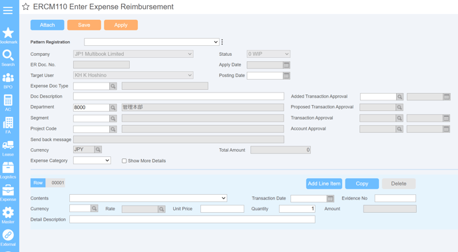This screenshot has height=252, width=458.
Task: Click the orange Save button
Action: [84, 25]
